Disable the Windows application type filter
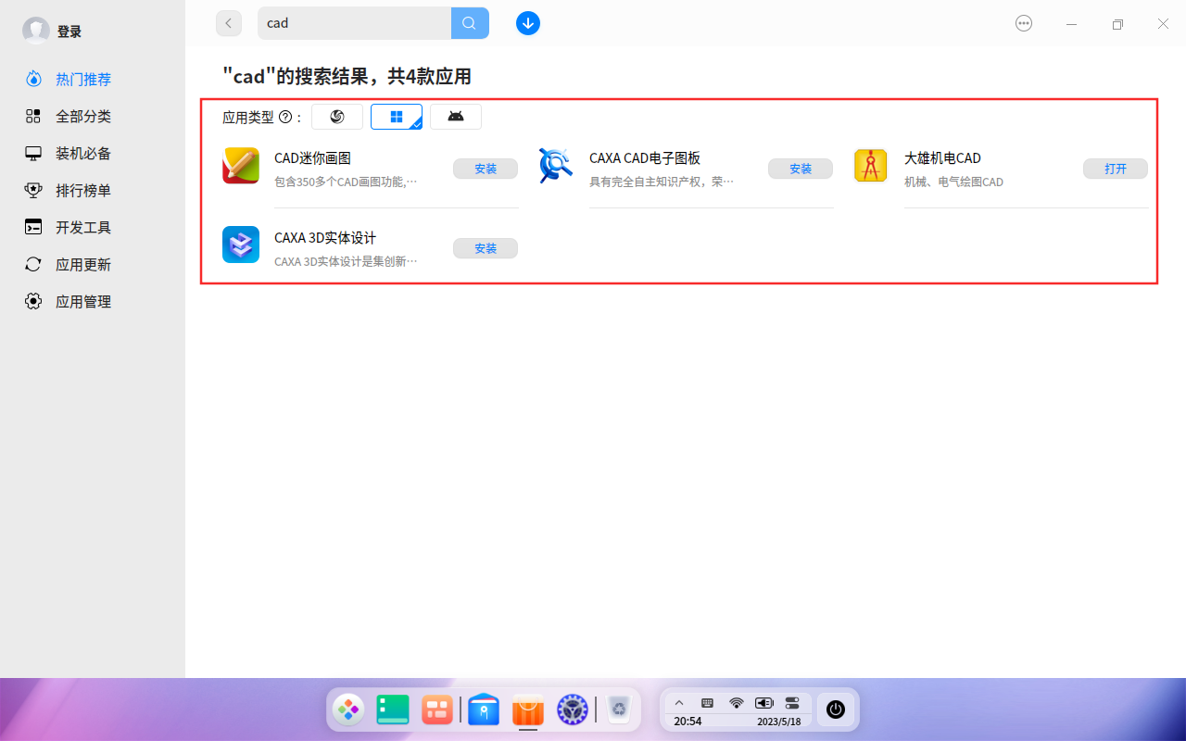The height and width of the screenshot is (741, 1186). coord(396,116)
